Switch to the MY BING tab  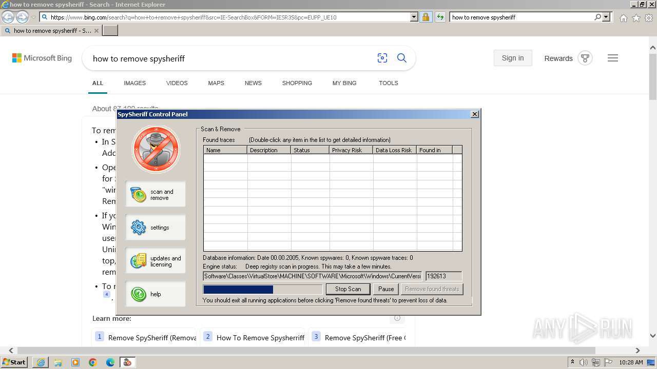[344, 83]
